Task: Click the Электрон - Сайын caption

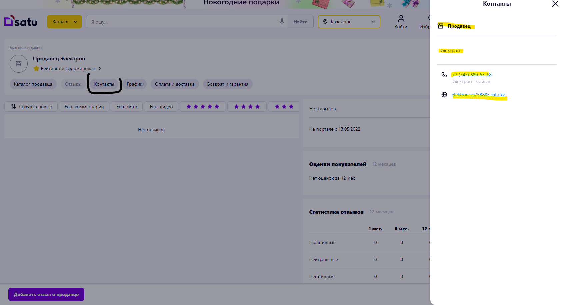Action: [x=471, y=81]
